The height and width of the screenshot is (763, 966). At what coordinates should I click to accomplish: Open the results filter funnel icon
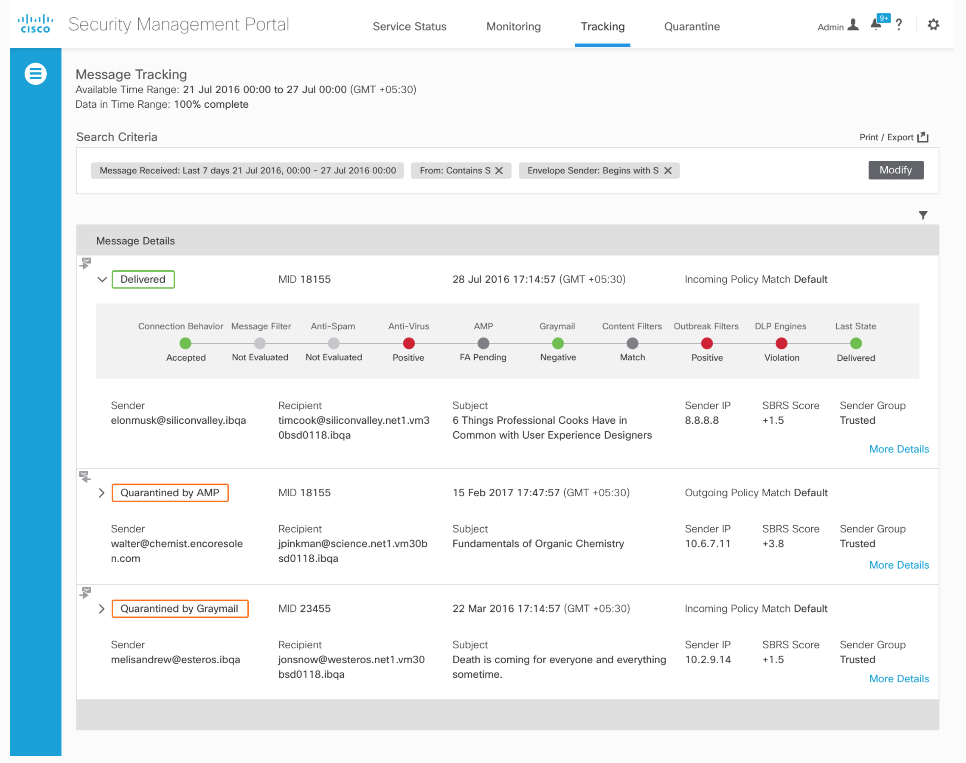[x=923, y=215]
